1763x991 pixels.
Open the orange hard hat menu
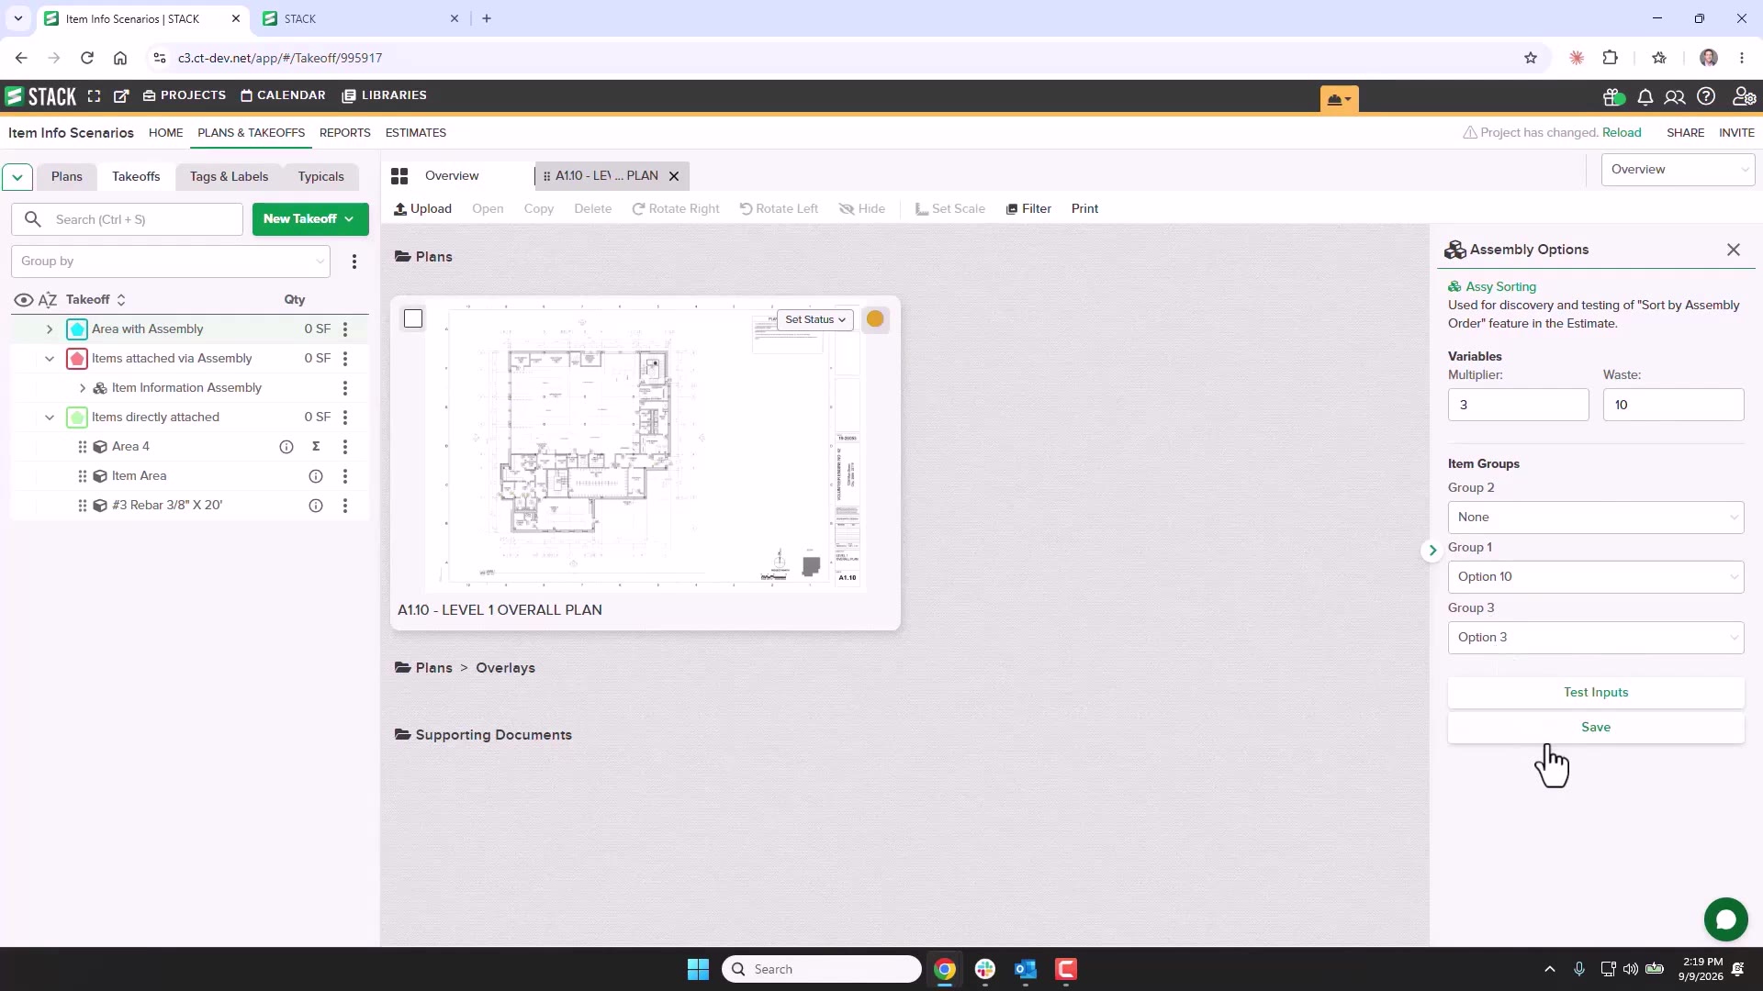(1340, 99)
